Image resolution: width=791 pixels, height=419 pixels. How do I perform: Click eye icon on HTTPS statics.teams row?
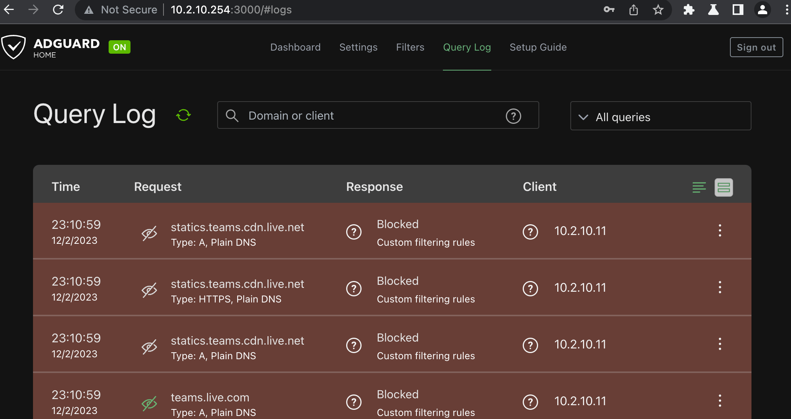tap(149, 290)
